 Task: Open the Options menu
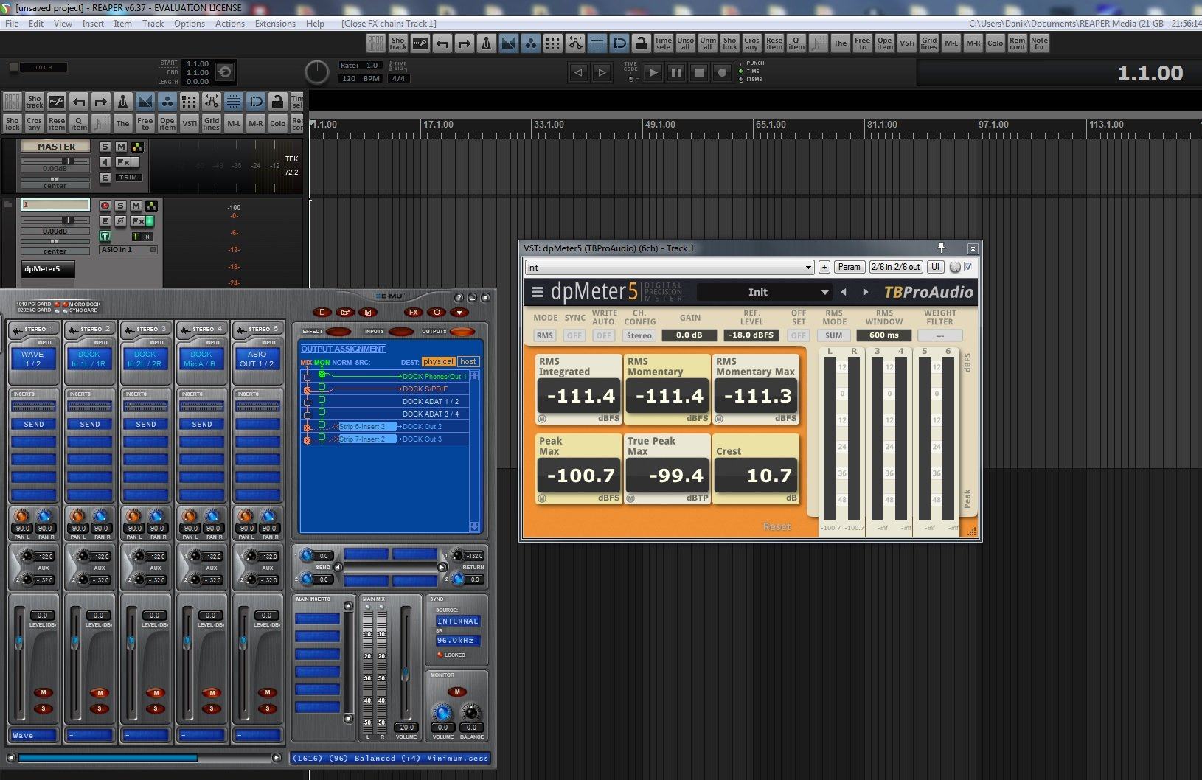[189, 24]
